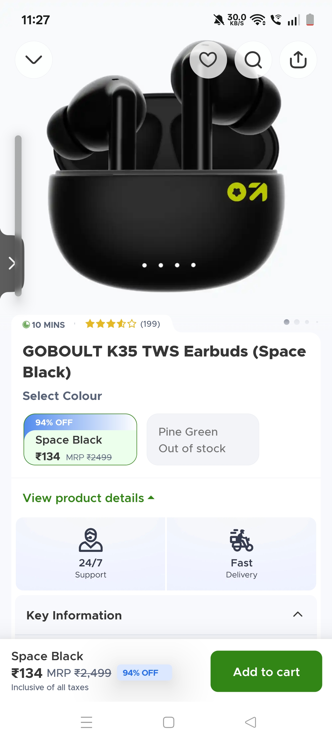This screenshot has width=332, height=743.
Task: Open the left side panel arrow
Action: click(x=12, y=263)
